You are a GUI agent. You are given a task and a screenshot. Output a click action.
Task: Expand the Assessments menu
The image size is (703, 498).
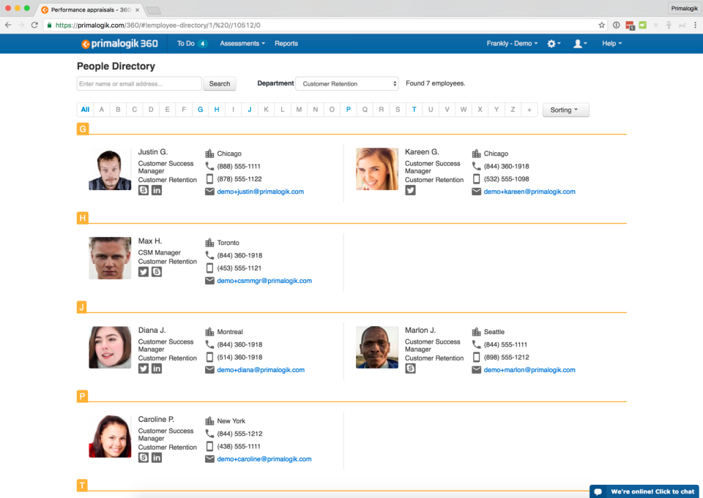pyautogui.click(x=242, y=43)
